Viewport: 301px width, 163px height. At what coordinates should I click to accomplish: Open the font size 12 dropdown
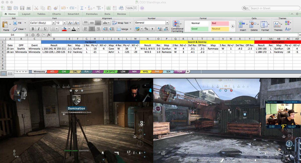pyautogui.click(x=64, y=23)
